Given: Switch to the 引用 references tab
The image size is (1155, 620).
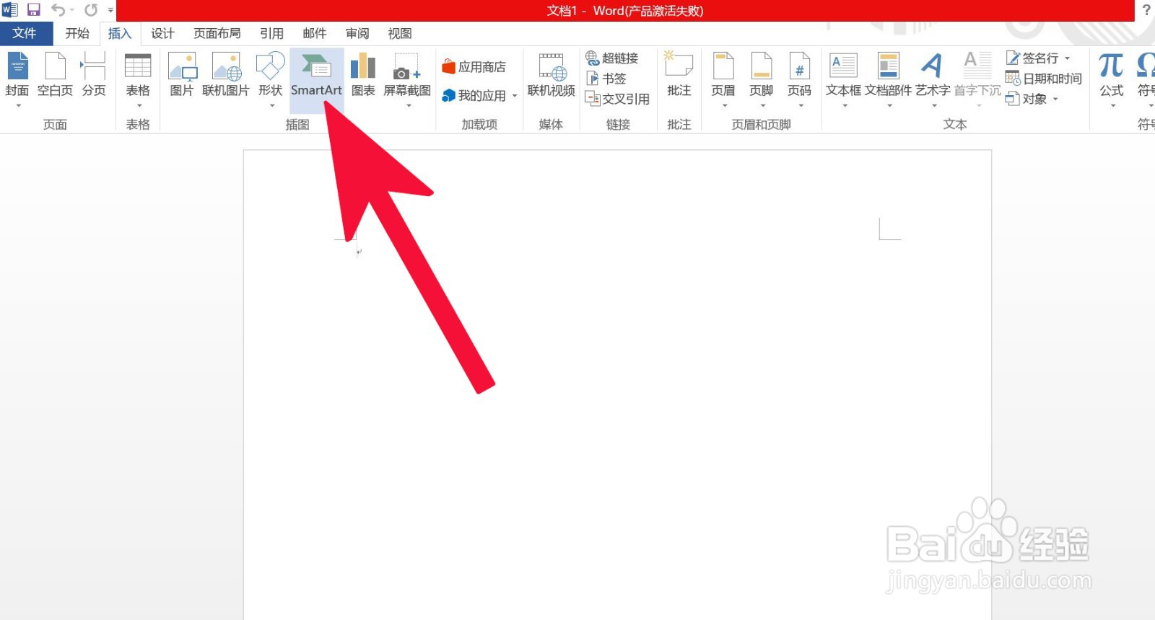Looking at the screenshot, I should (271, 33).
